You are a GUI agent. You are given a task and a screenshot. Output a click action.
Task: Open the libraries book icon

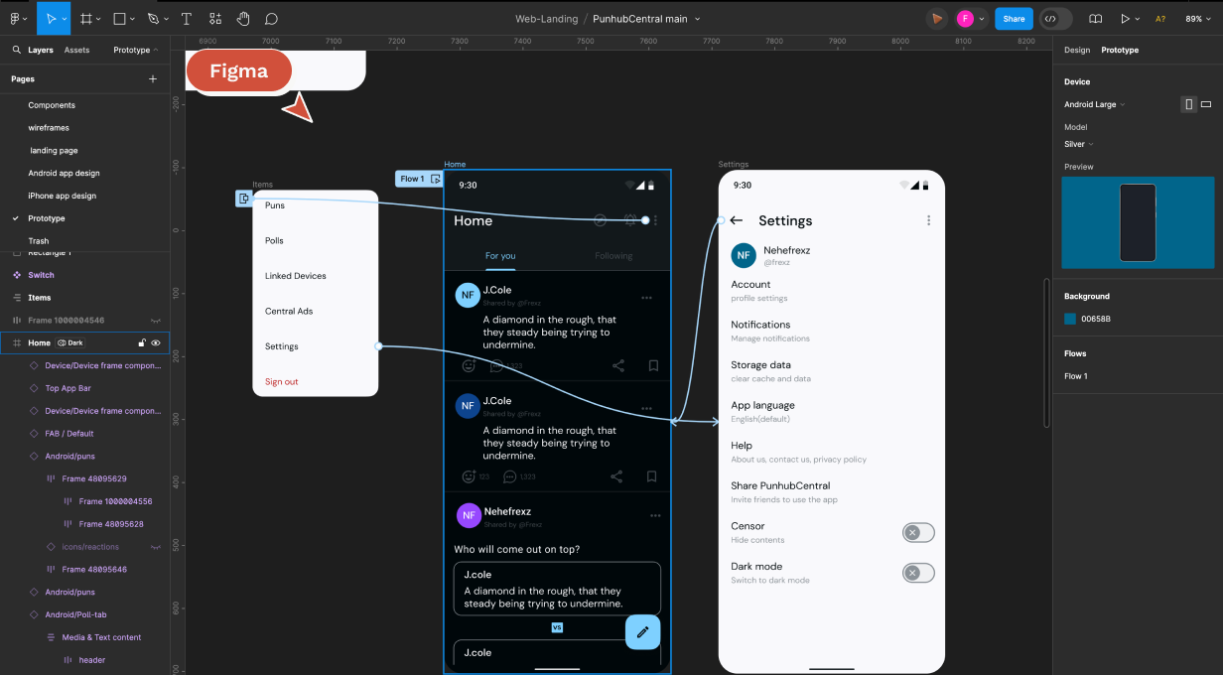point(1096,18)
